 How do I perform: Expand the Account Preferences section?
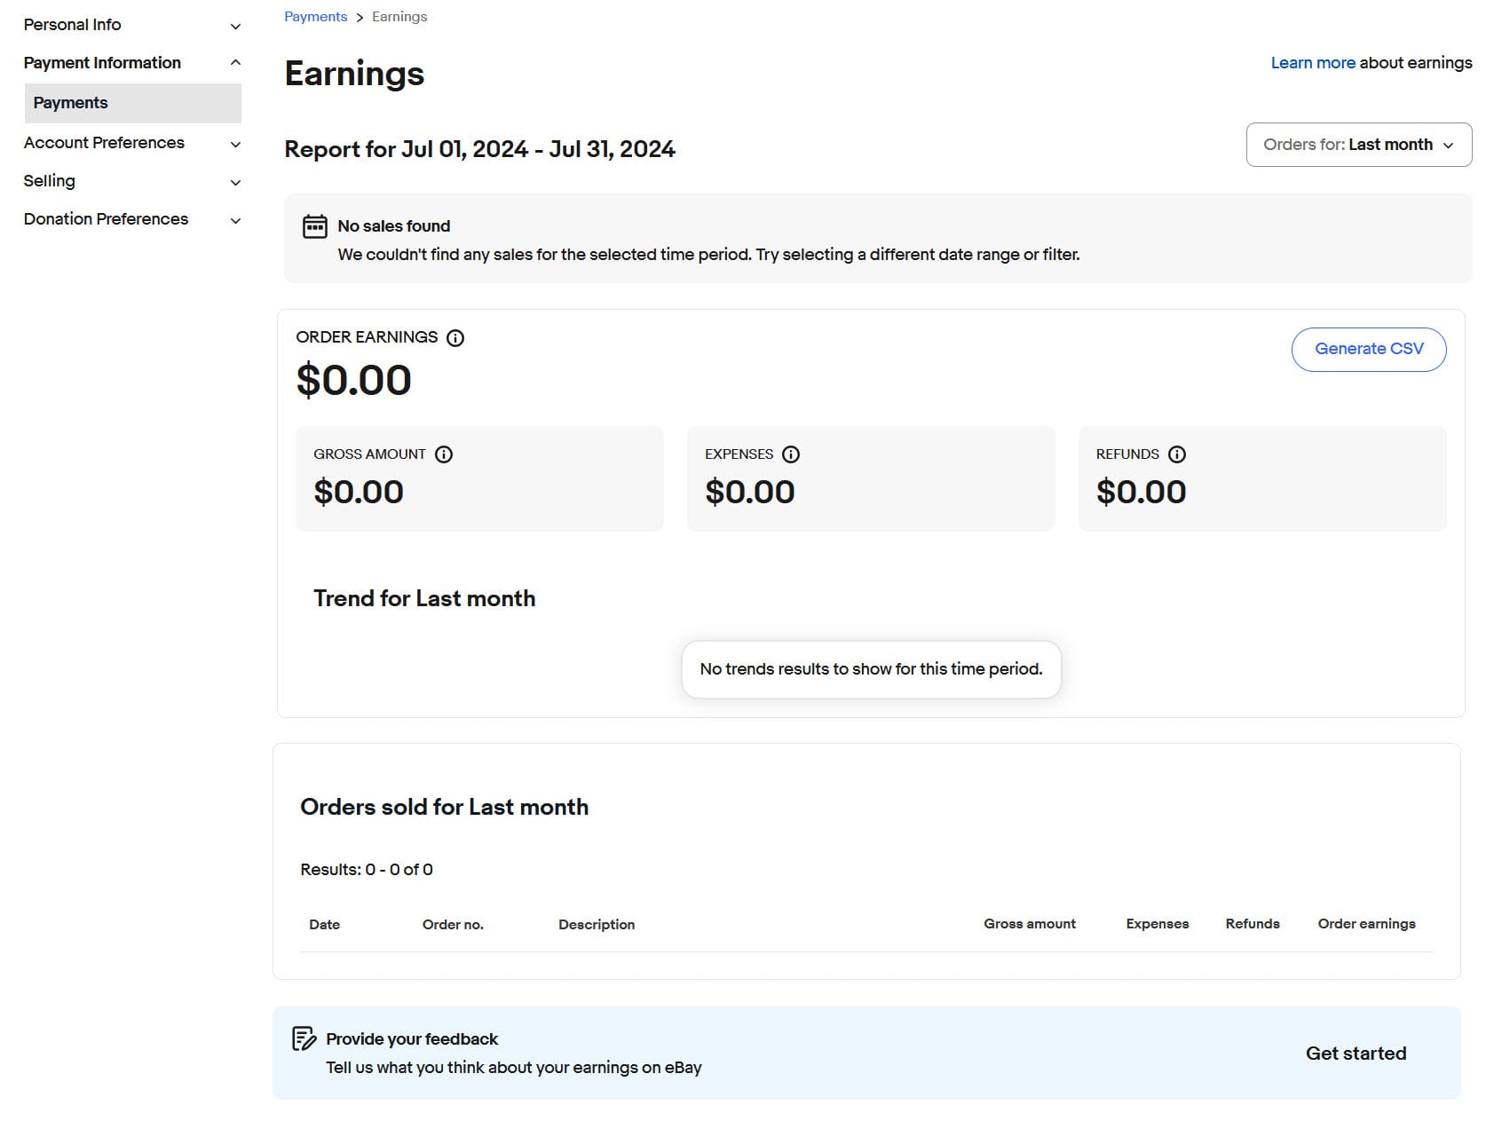(x=131, y=143)
